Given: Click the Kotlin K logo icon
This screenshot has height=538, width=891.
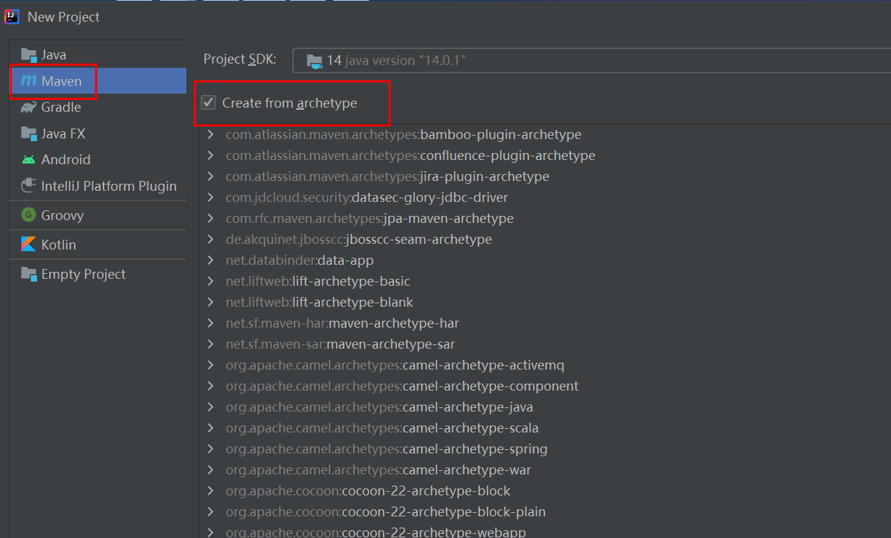Looking at the screenshot, I should coord(29,245).
